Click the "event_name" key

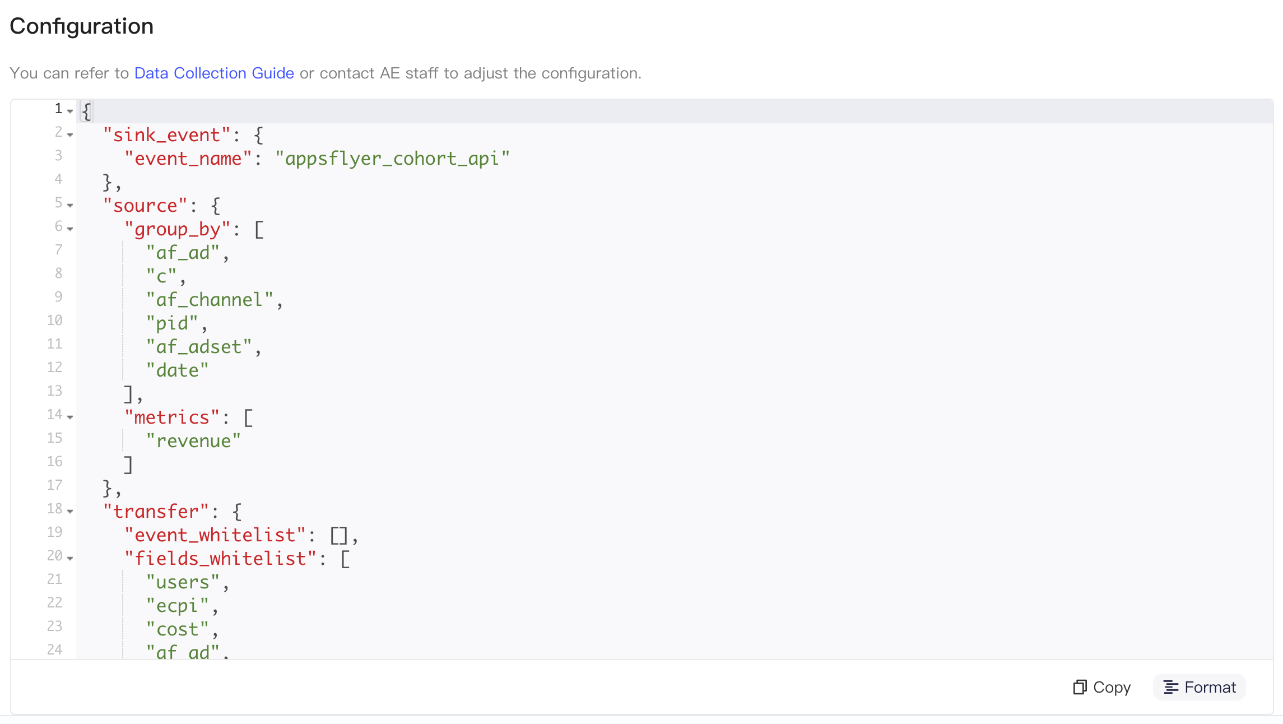[x=188, y=159]
